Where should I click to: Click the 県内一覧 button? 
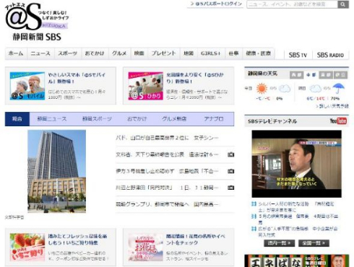[280, 243]
